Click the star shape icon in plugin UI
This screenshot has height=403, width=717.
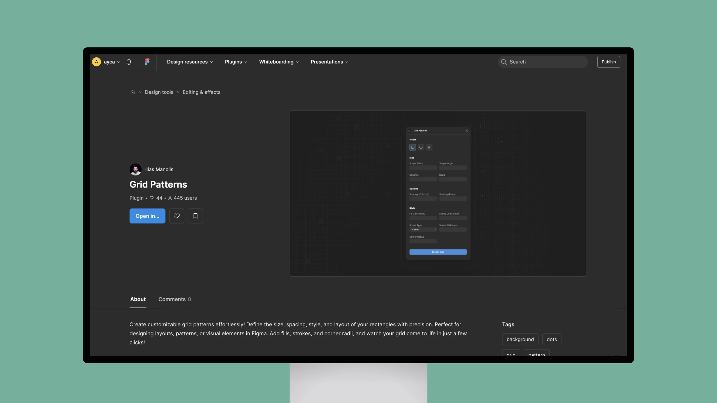[429, 147]
